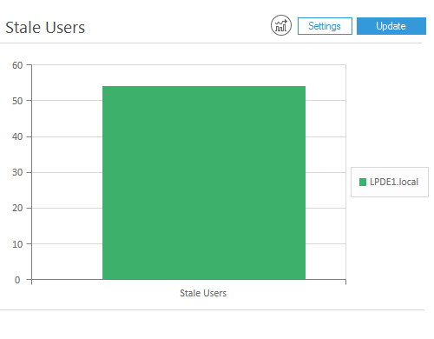434x339 pixels.
Task: Click the chart trend icon button
Action: 281,25
